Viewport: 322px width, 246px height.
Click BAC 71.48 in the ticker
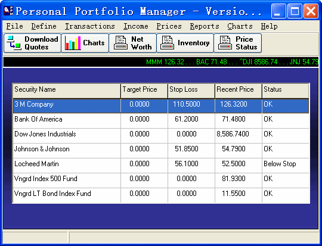[x=212, y=62]
